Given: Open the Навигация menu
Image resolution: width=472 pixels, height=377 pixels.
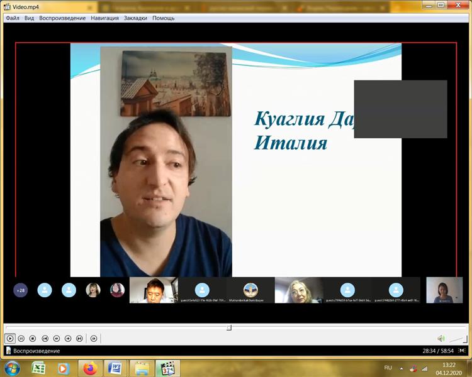Looking at the screenshot, I should tap(104, 18).
